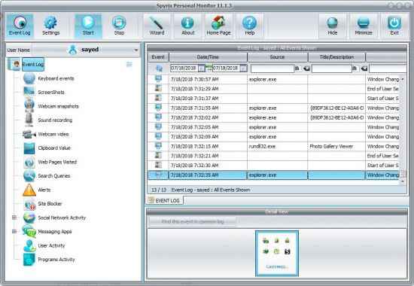Click the Title/Description filter input field
The image size is (414, 286).
(x=332, y=68)
